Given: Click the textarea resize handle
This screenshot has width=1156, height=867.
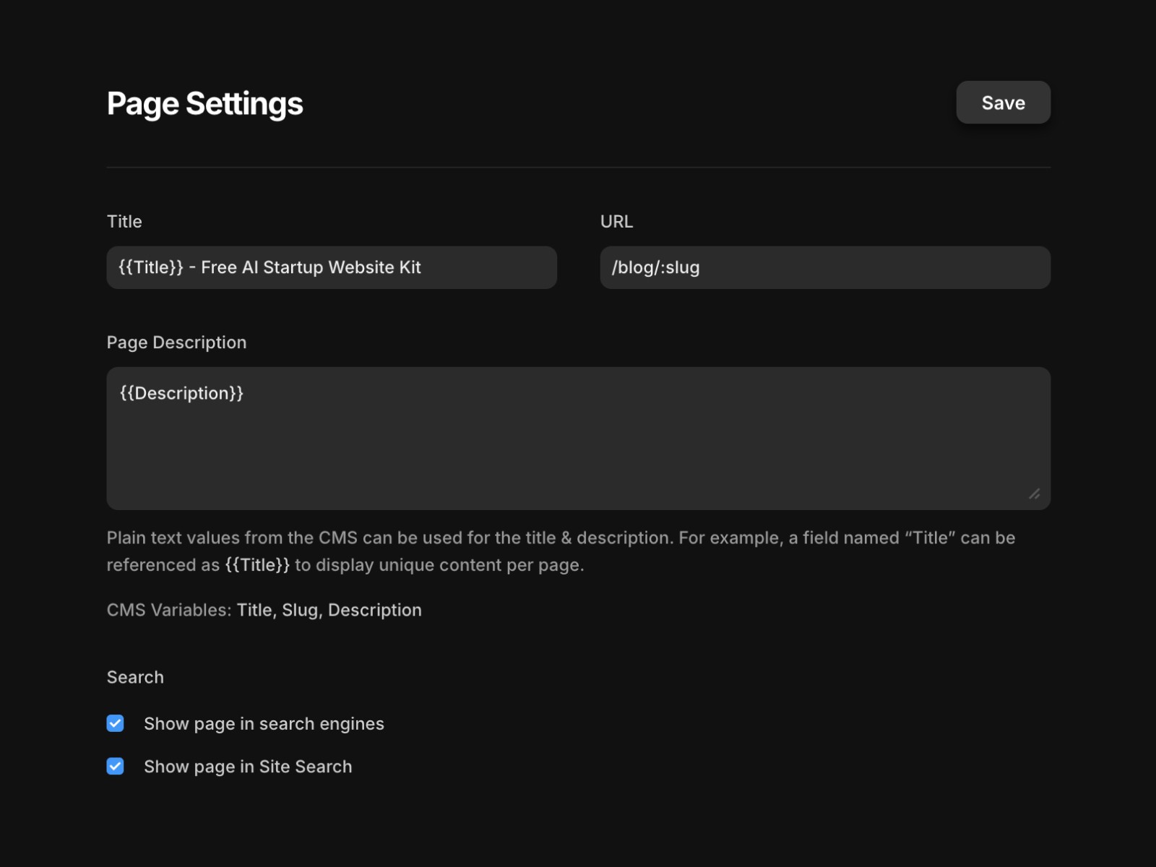Looking at the screenshot, I should 1036,494.
